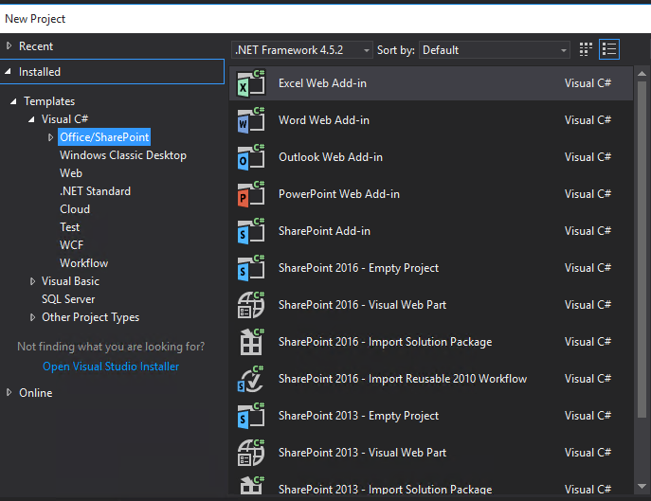Expand the Online section

[x=9, y=393]
